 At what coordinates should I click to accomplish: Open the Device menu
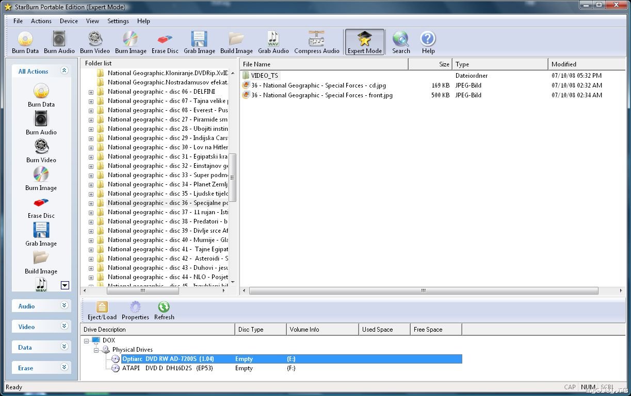pos(69,21)
